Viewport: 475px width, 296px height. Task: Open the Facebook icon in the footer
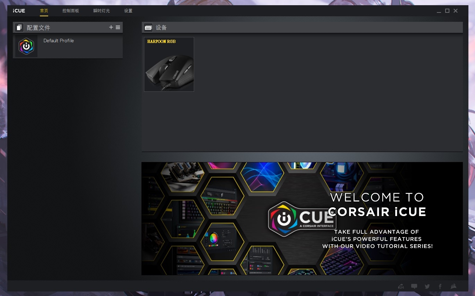[x=440, y=286]
